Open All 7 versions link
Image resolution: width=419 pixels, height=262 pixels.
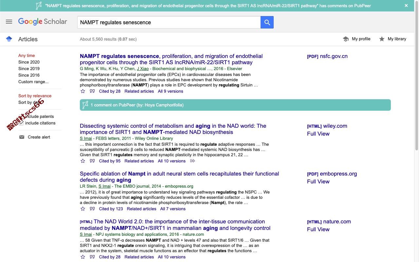pos(173,209)
